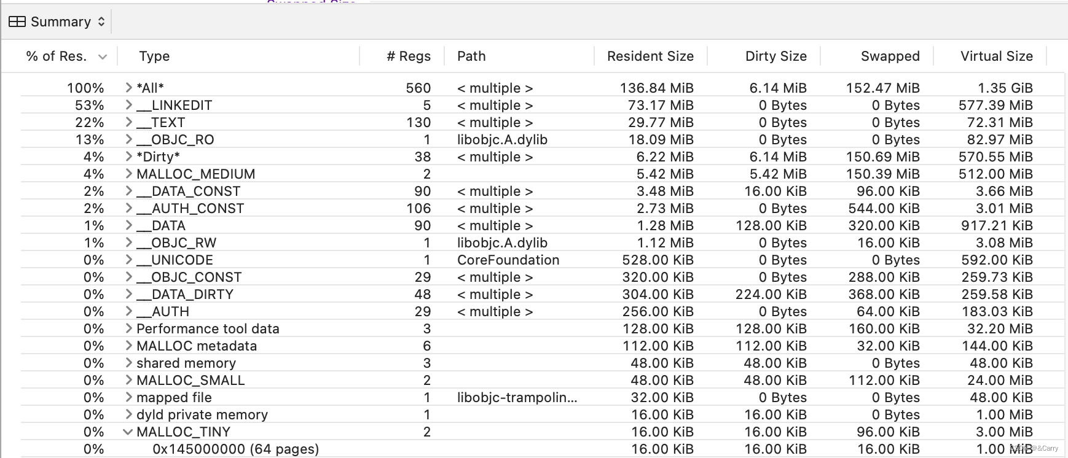The width and height of the screenshot is (1068, 458).
Task: Expand the __DATA_CONST row
Action: point(128,191)
